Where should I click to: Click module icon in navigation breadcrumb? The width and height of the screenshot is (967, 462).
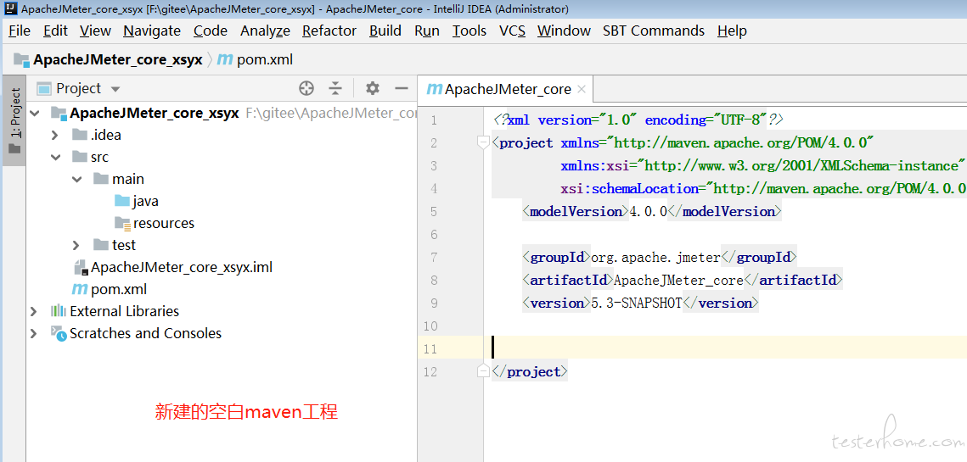point(21,59)
